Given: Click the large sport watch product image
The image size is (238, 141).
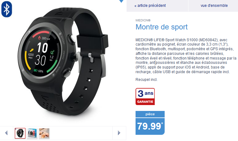Looking at the screenshot, I should (x=64, y=62).
